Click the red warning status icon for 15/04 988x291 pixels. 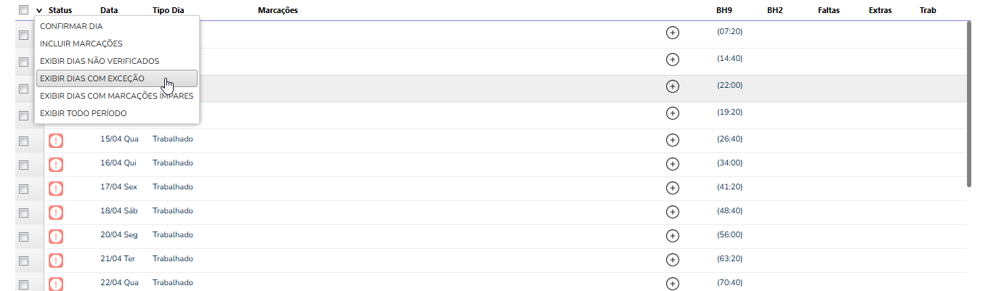coord(56,141)
